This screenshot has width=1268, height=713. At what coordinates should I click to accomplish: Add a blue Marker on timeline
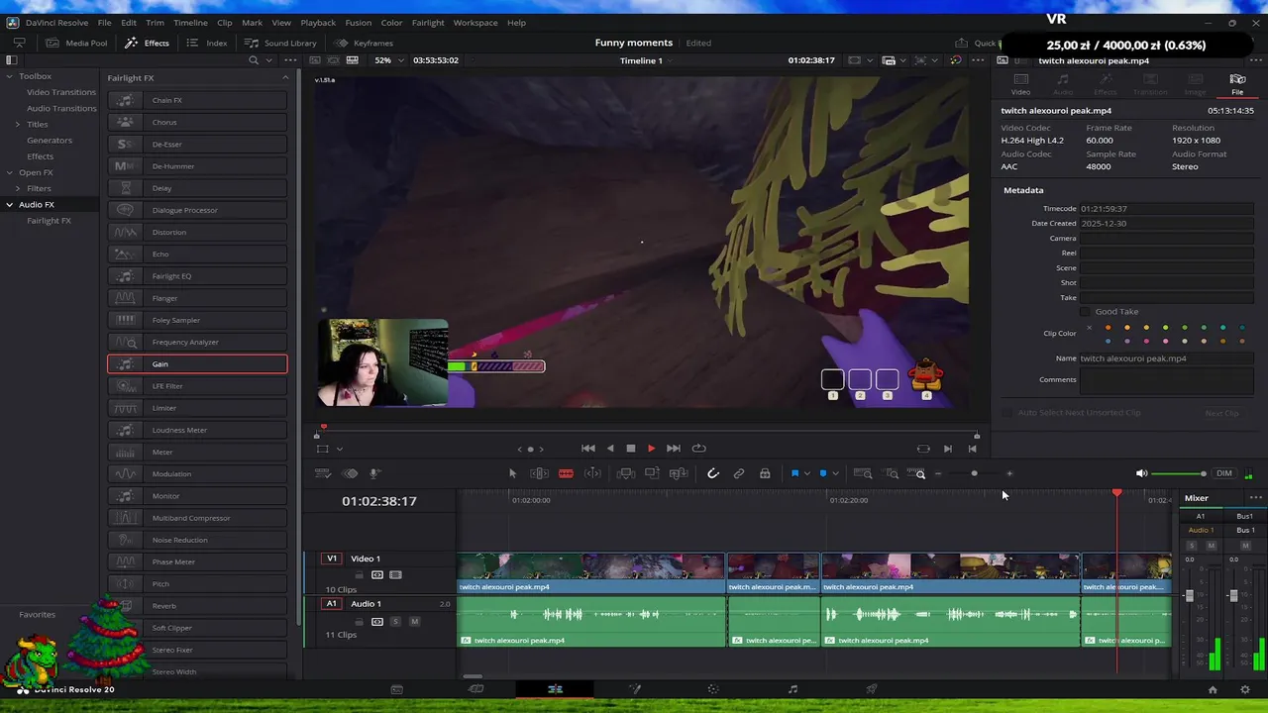pyautogui.click(x=822, y=473)
